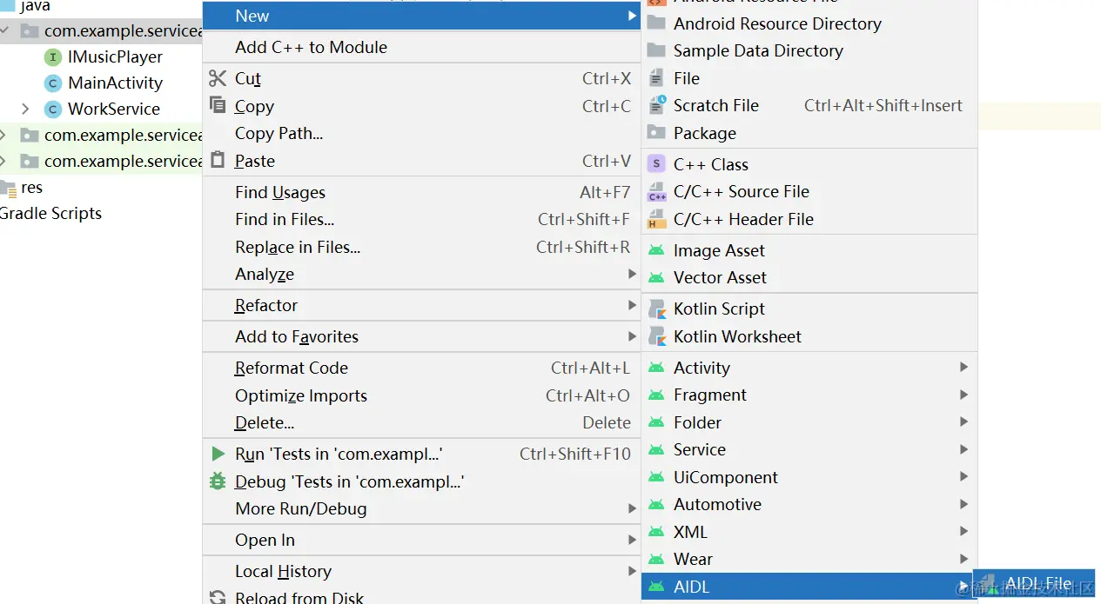
Task: Choose Open In menu entry
Action: click(x=421, y=540)
